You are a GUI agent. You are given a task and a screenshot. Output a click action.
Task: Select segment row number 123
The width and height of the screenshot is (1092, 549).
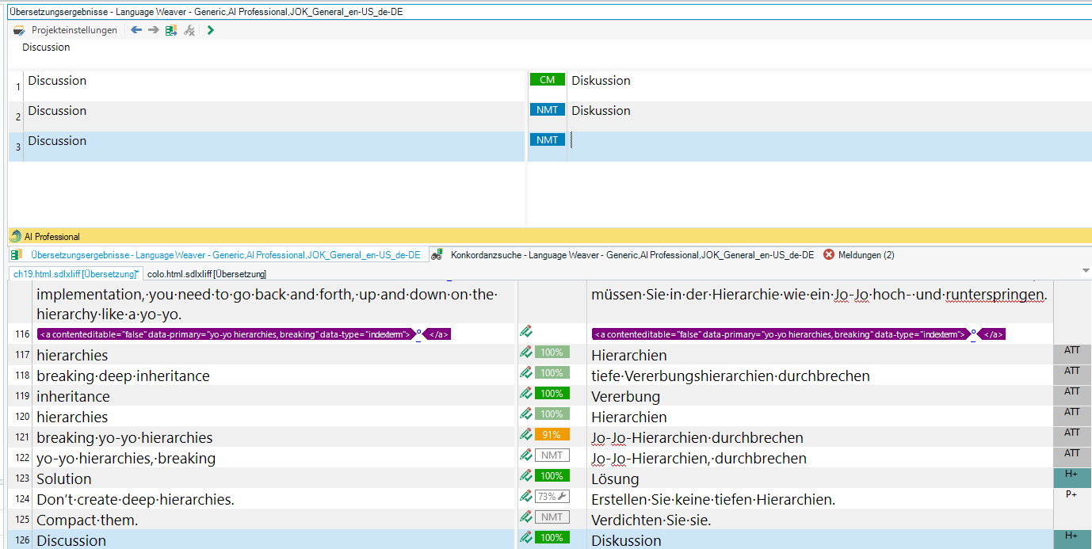[x=21, y=478]
